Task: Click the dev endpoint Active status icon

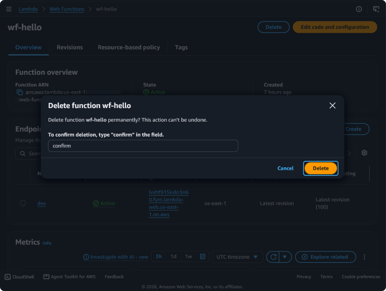Action: click(96, 203)
